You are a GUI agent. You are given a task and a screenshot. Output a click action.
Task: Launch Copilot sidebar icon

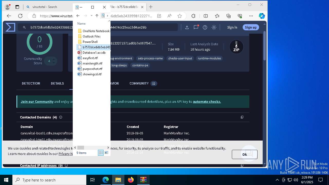click(262, 16)
